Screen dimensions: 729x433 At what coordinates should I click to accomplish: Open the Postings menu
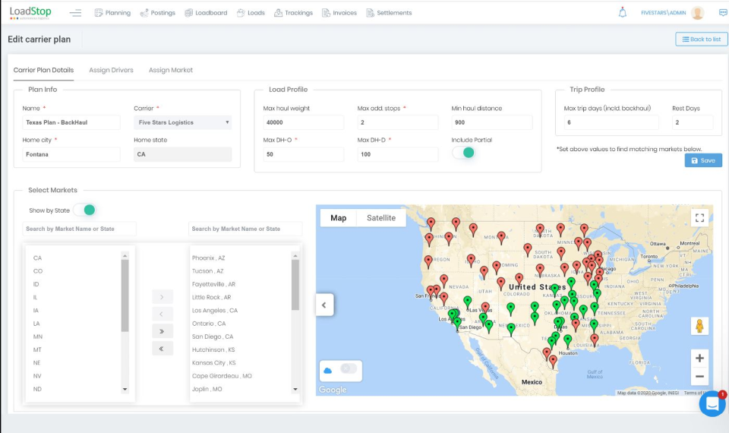coord(158,13)
